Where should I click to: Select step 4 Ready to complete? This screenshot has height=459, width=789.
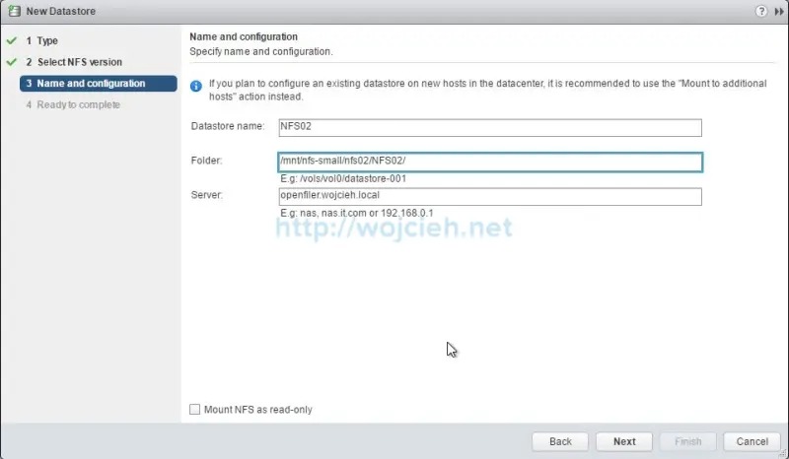(x=73, y=104)
